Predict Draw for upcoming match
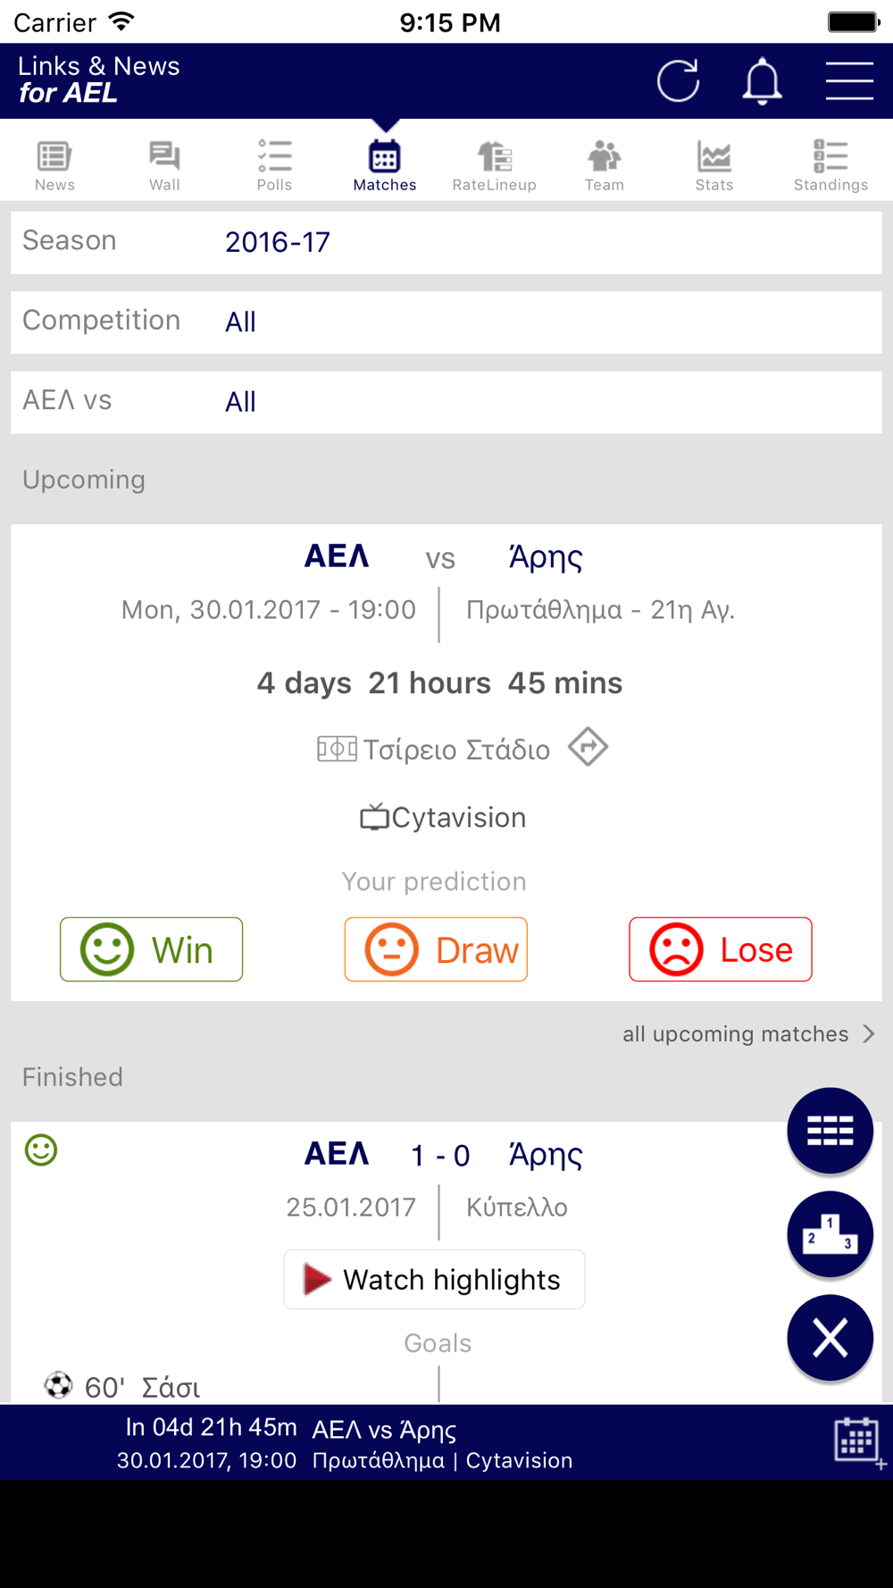This screenshot has width=893, height=1588. point(436,949)
